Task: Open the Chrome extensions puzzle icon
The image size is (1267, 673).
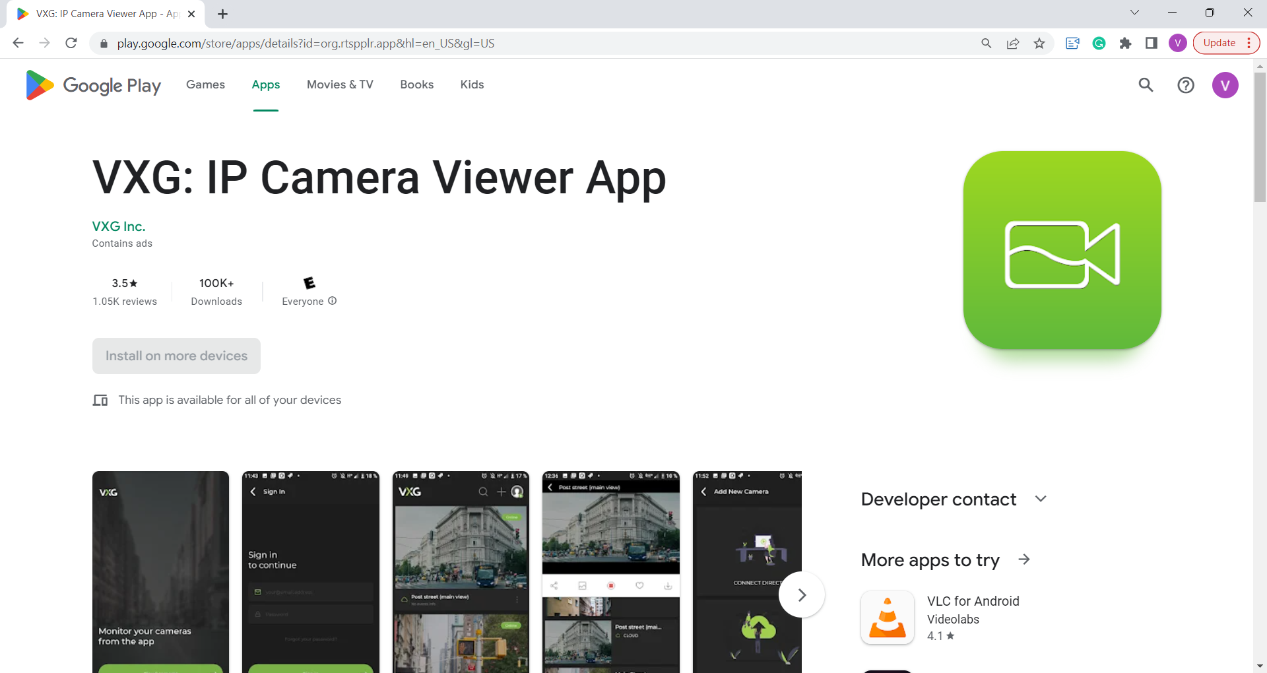Action: 1125,44
